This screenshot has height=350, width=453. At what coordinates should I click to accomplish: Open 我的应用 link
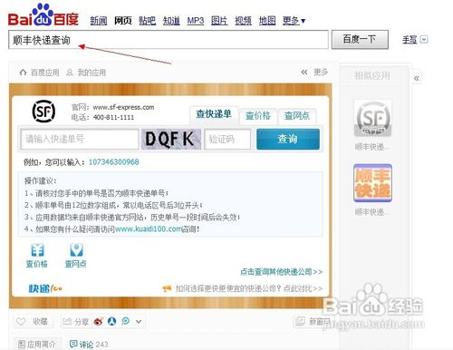pos(92,73)
